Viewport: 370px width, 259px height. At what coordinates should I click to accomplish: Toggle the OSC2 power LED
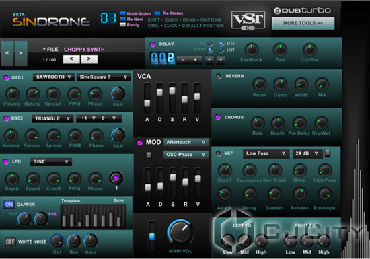pos(6,118)
